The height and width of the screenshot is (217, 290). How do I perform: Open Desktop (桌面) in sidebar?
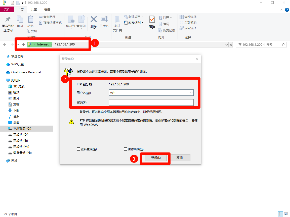pyautogui.click(x=14, y=123)
